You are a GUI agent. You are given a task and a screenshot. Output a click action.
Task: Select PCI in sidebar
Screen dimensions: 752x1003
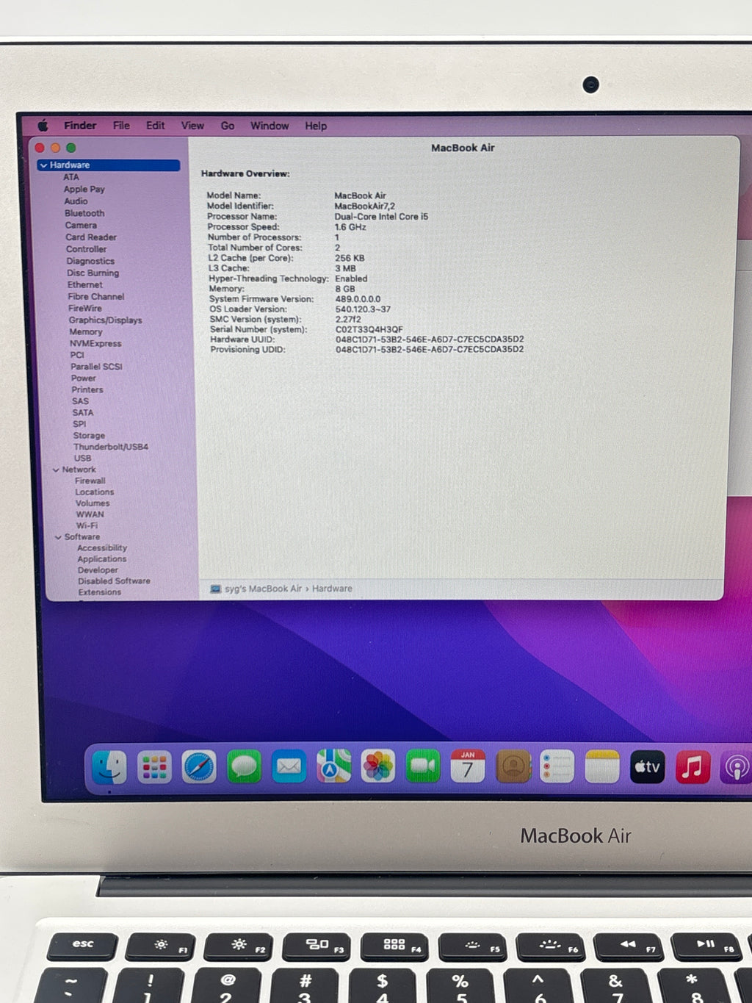(77, 355)
